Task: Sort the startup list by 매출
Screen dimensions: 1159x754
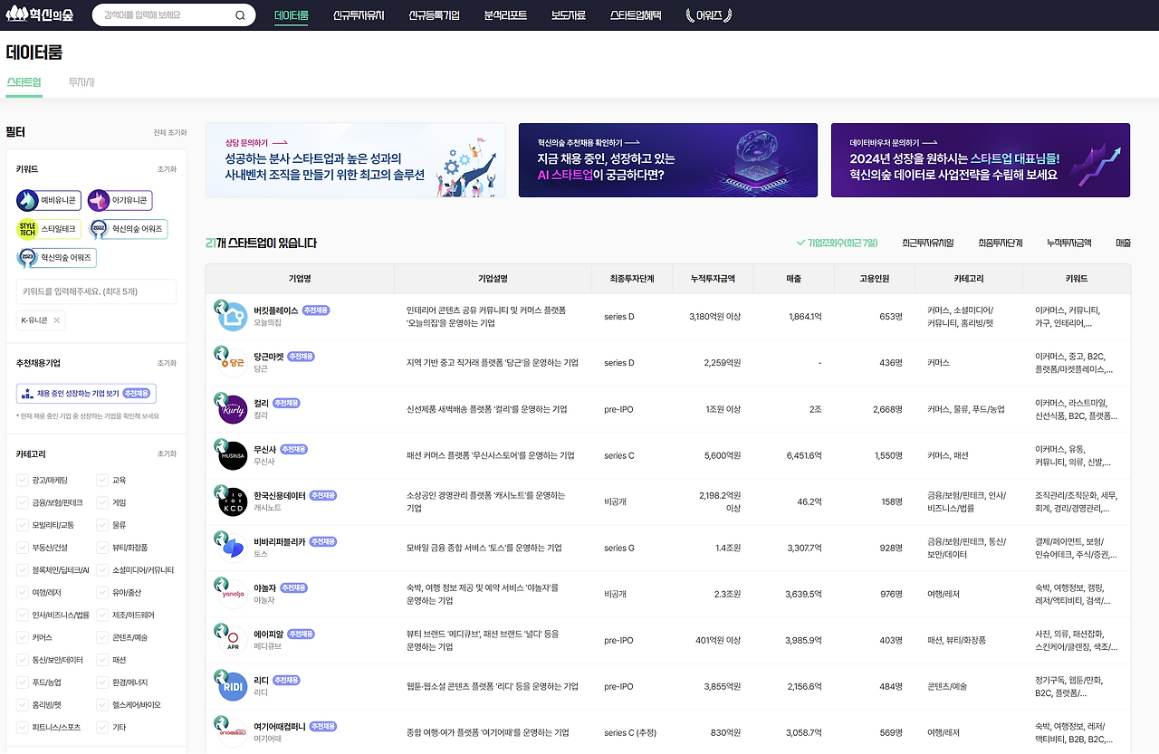Action: coord(1124,243)
